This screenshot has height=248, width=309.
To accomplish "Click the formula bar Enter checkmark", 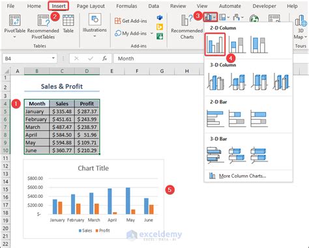I will click(91, 59).
